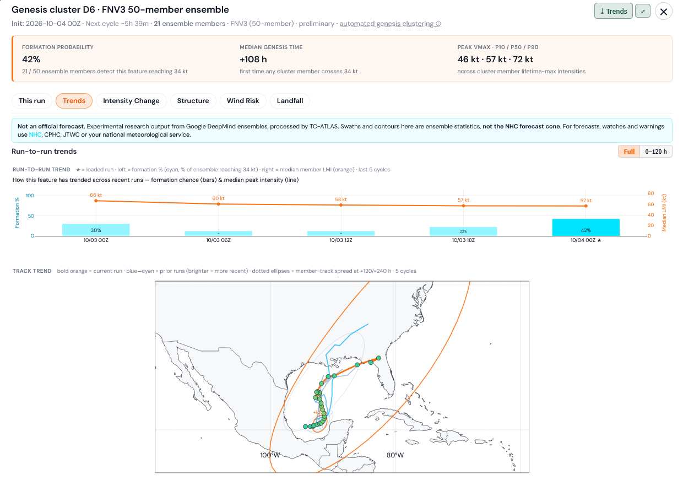Click the 60 kt point on the LMI line
This screenshot has height=480, width=683.
[218, 204]
